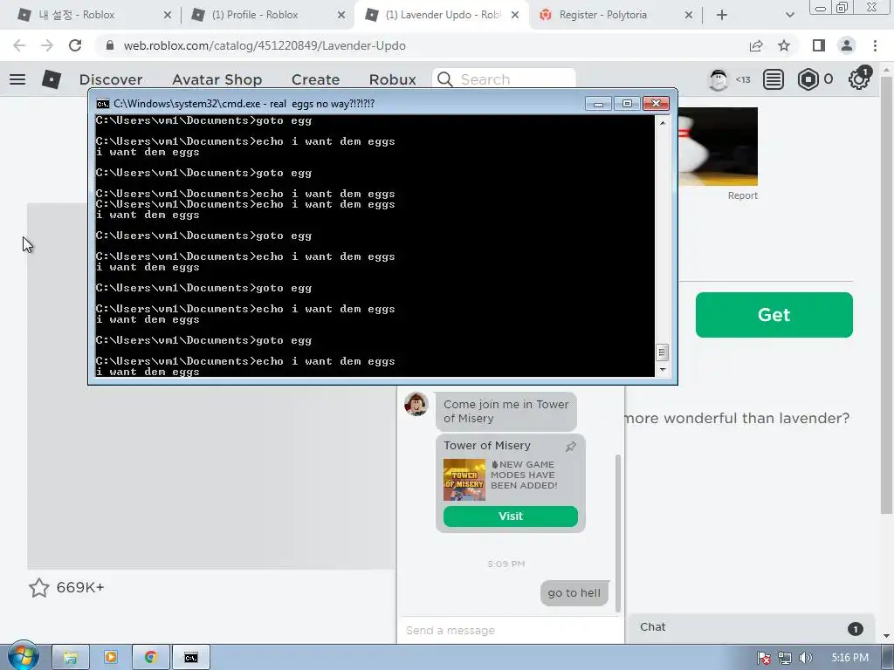
Task: Open the avatar profile icon in Roblox header
Action: [x=719, y=79]
